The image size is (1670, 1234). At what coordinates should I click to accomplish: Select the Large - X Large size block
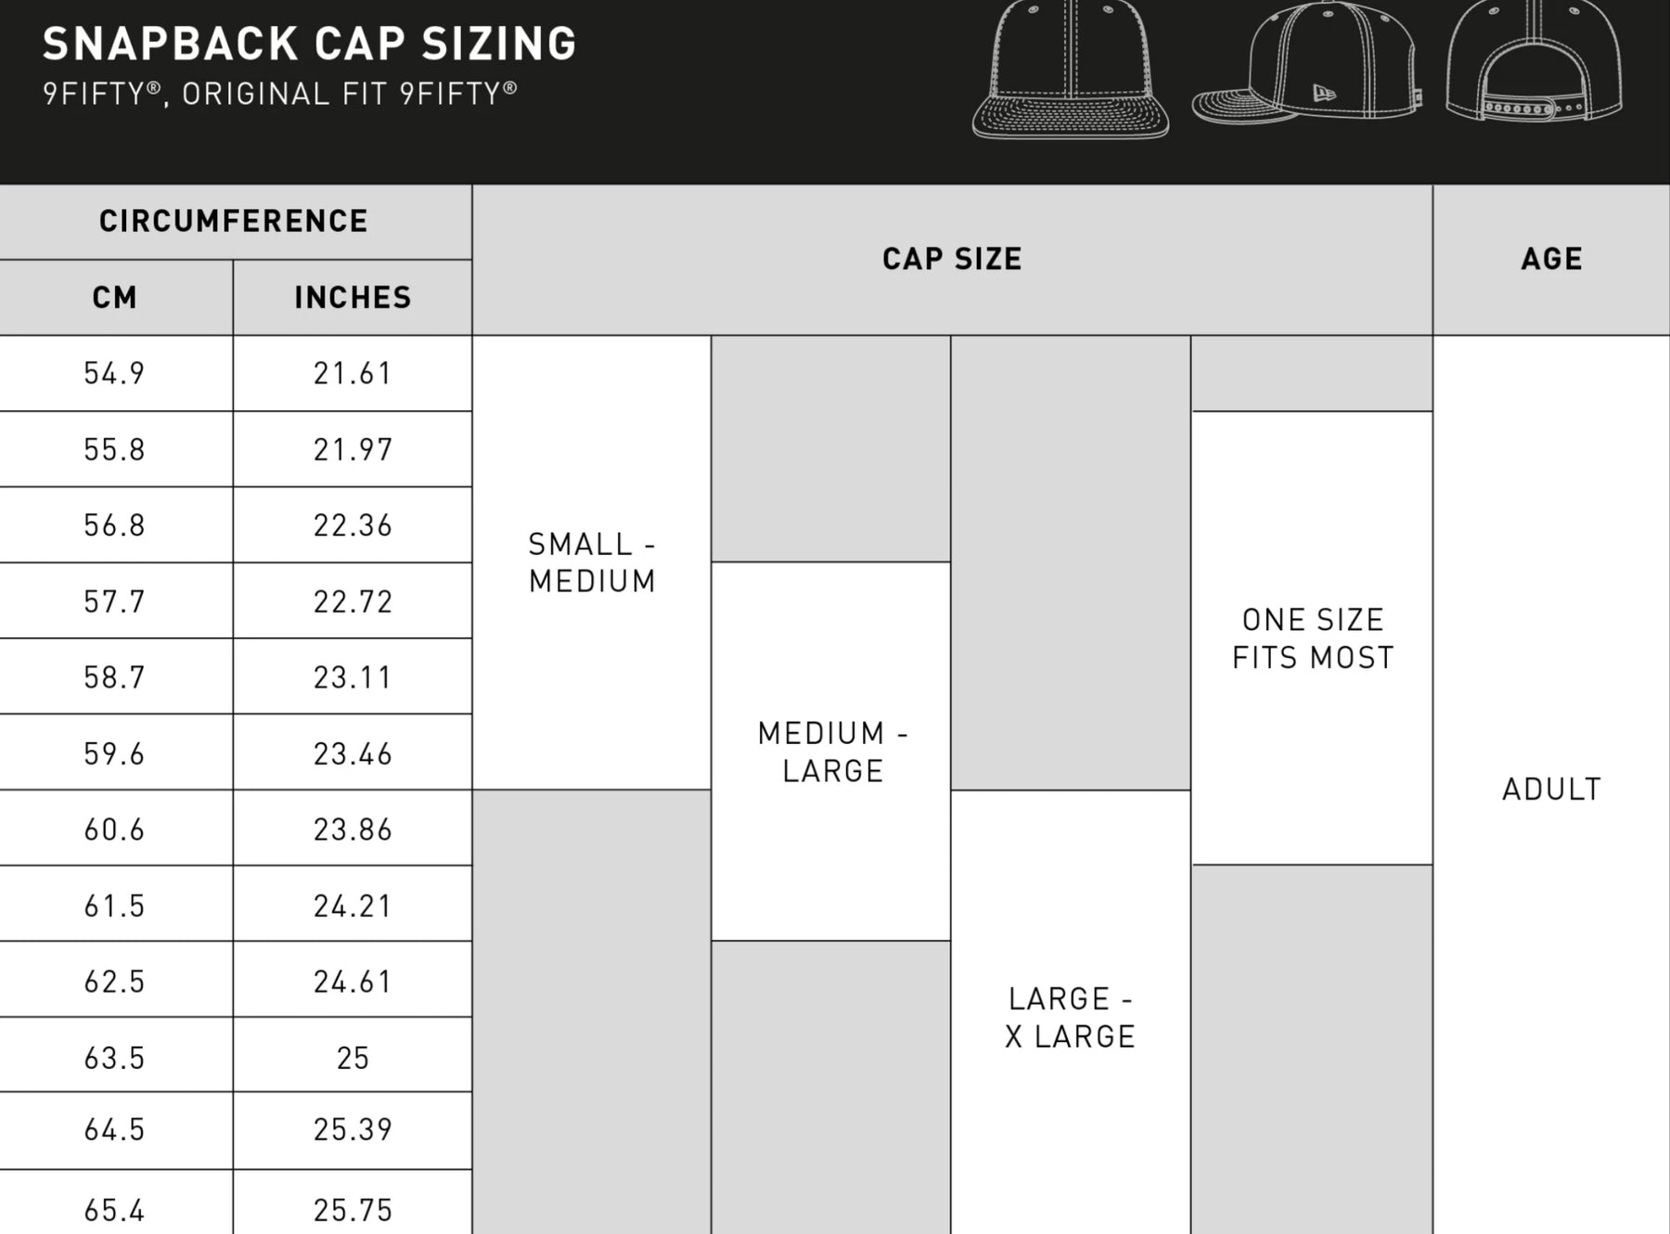1070,1017
